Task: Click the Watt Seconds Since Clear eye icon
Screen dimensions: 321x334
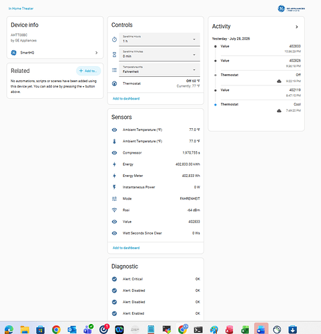Action: 114,233
